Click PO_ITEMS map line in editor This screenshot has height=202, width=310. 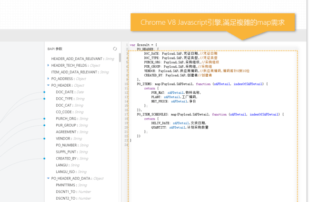(x=202, y=84)
